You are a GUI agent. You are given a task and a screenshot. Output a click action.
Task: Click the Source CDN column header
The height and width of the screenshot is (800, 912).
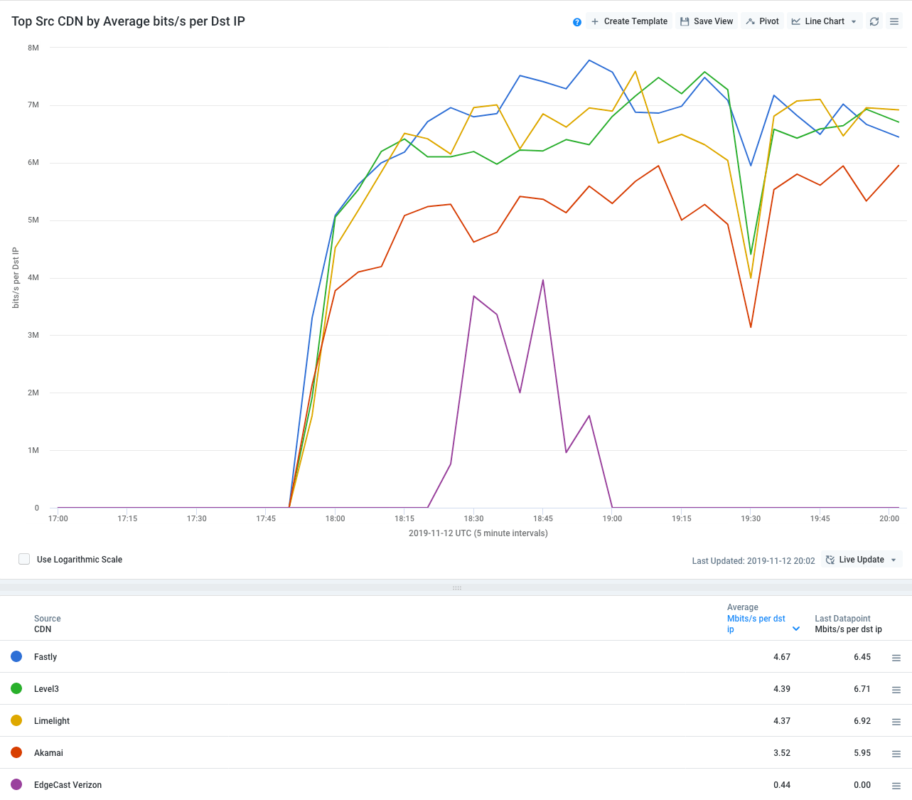point(48,624)
